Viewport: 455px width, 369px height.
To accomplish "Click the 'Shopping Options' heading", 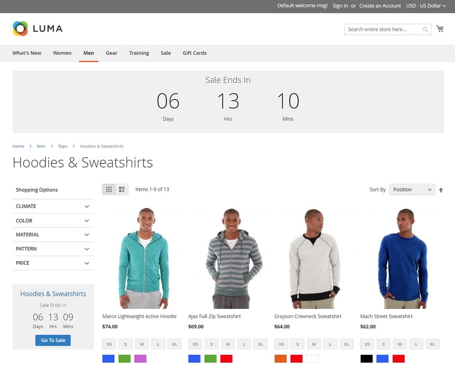I will [37, 190].
